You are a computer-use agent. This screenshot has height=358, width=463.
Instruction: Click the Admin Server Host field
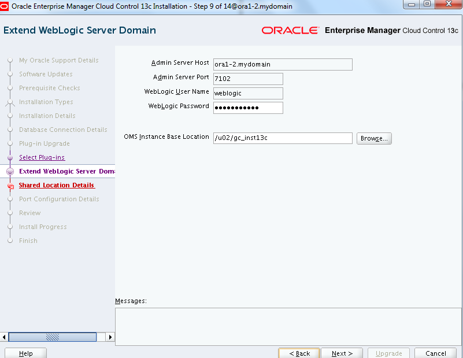282,64
